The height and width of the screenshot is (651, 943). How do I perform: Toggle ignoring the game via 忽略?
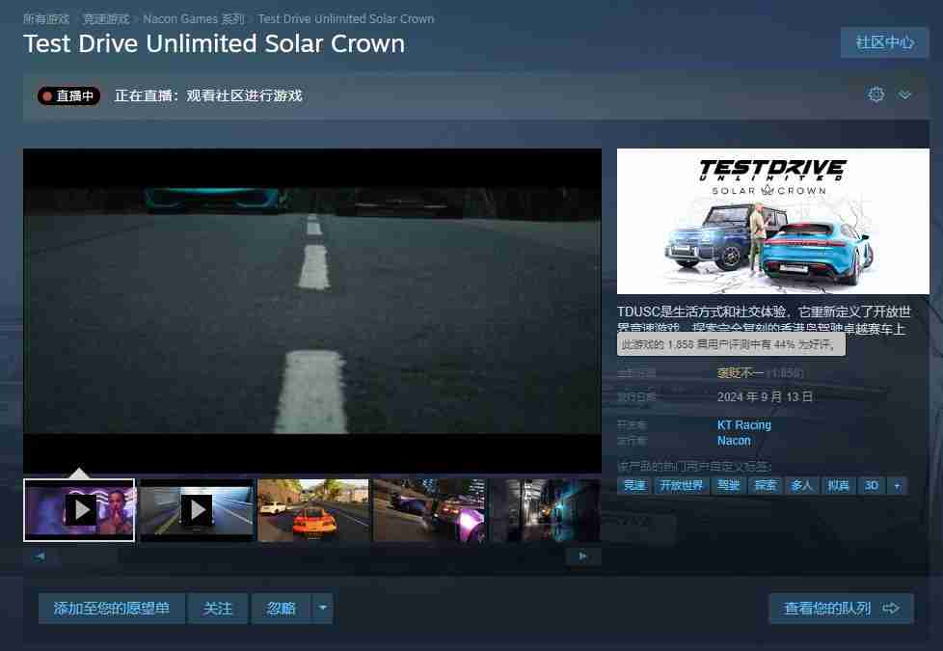(x=280, y=608)
